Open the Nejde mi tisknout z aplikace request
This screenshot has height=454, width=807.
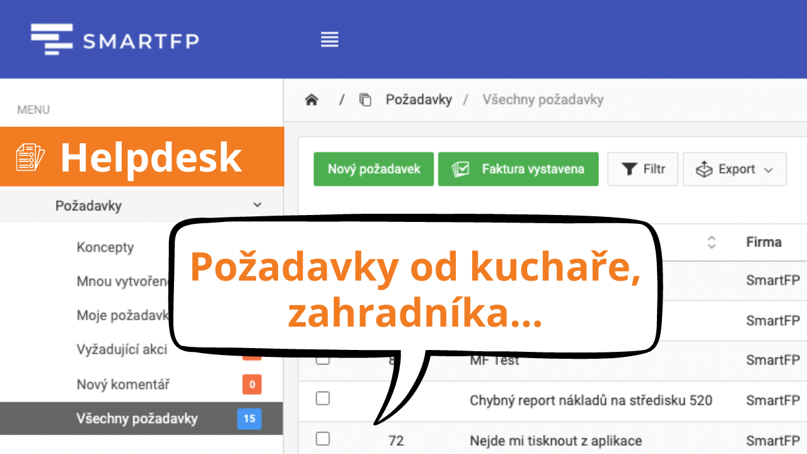[x=555, y=441]
